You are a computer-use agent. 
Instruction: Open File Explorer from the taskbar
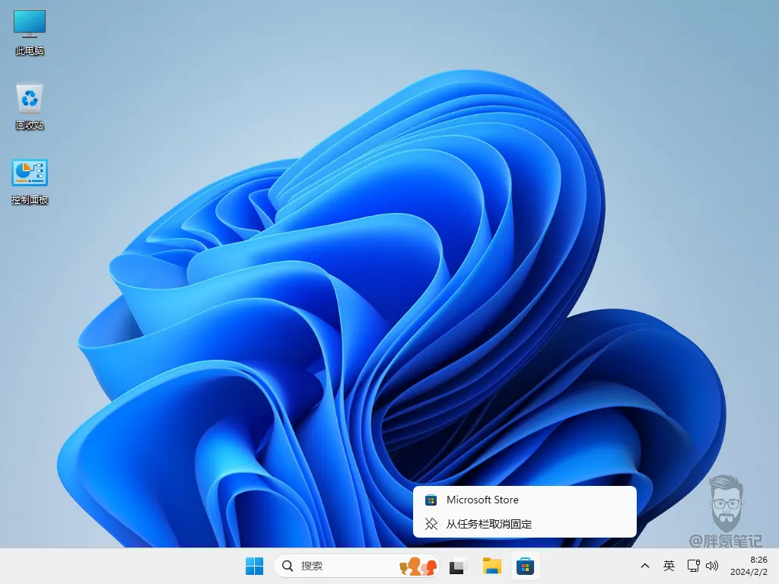pyautogui.click(x=492, y=566)
